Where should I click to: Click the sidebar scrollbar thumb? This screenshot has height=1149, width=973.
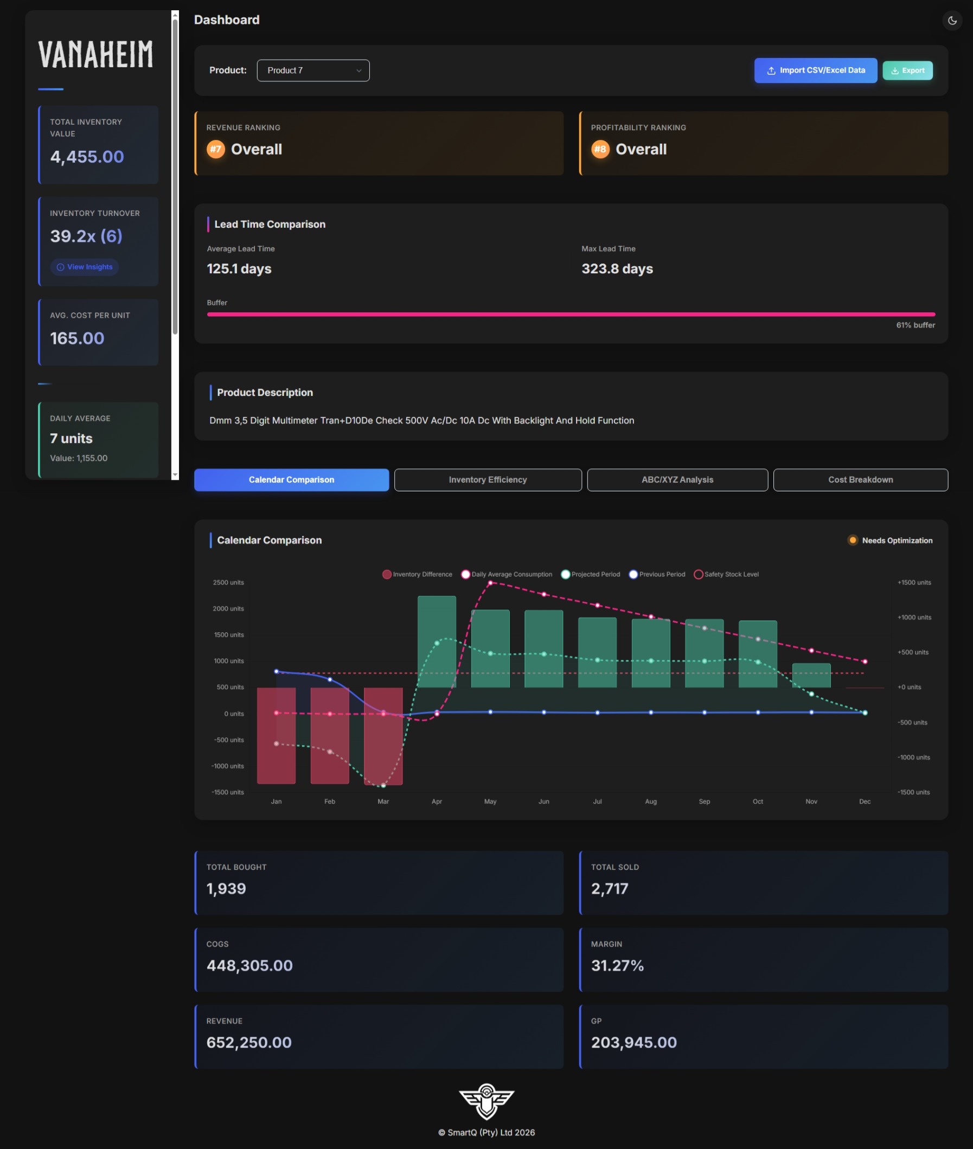tap(175, 176)
